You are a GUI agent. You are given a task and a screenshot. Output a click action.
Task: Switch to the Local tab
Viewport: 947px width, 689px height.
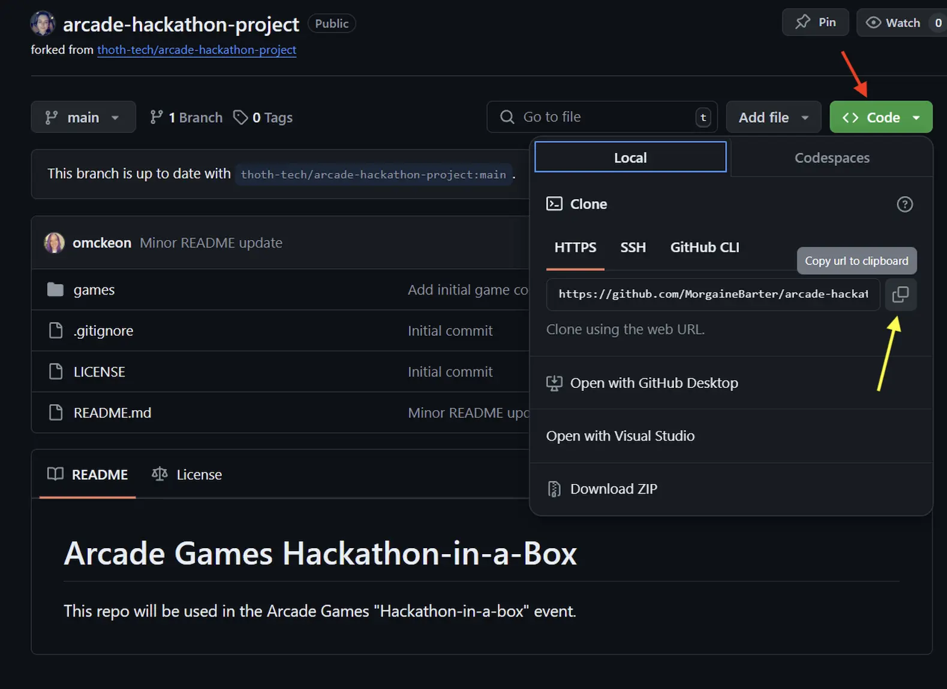coord(630,157)
